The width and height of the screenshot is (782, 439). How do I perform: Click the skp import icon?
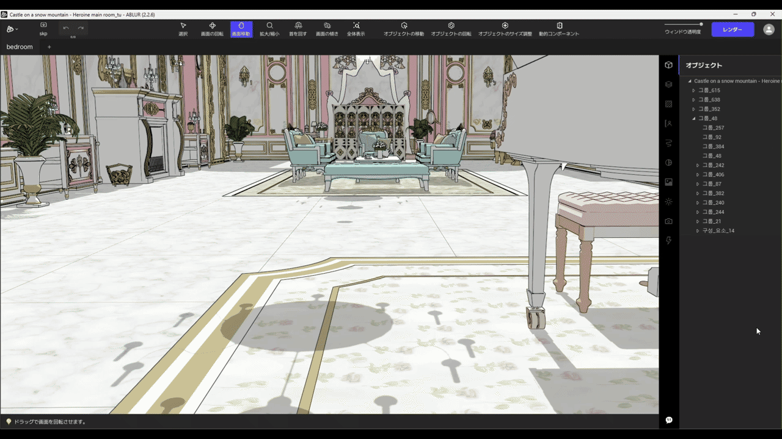(43, 29)
